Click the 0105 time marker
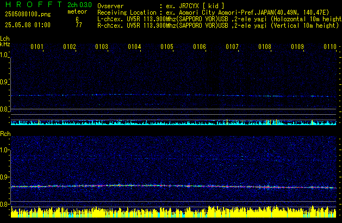This screenshot has width=342, height=223. click(x=167, y=47)
